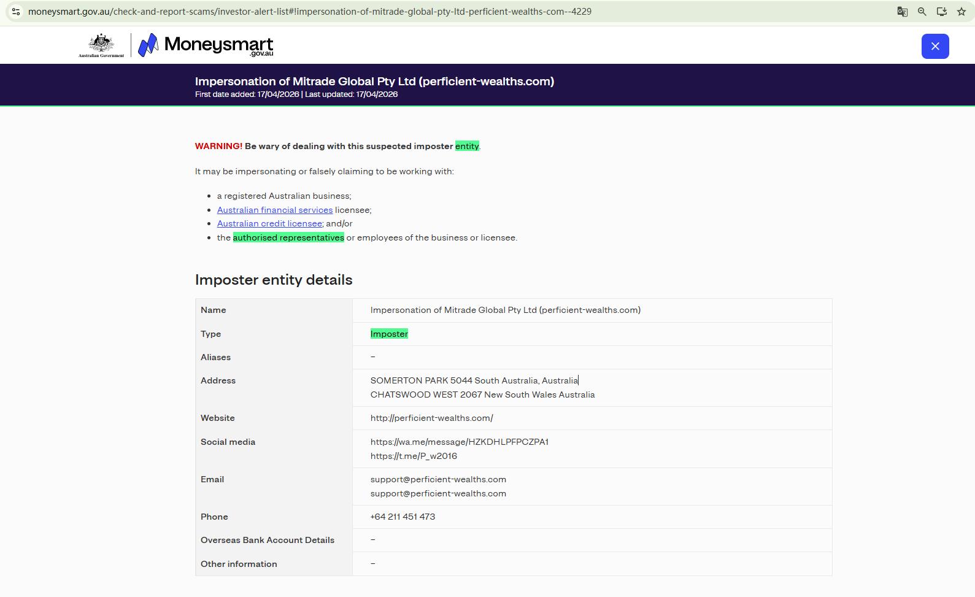Screen dimensions: 975x597
Task: Open Australian financial services link
Action: pyautogui.click(x=274, y=210)
